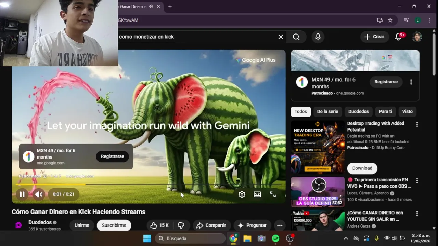Like the video 15 K
Image resolution: width=438 pixels, height=246 pixels.
tap(160, 225)
